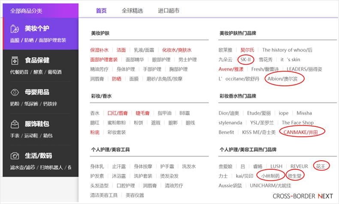The height and width of the screenshot is (204, 339).
Task: Open the 口腔护理 link
Action: [126, 186]
